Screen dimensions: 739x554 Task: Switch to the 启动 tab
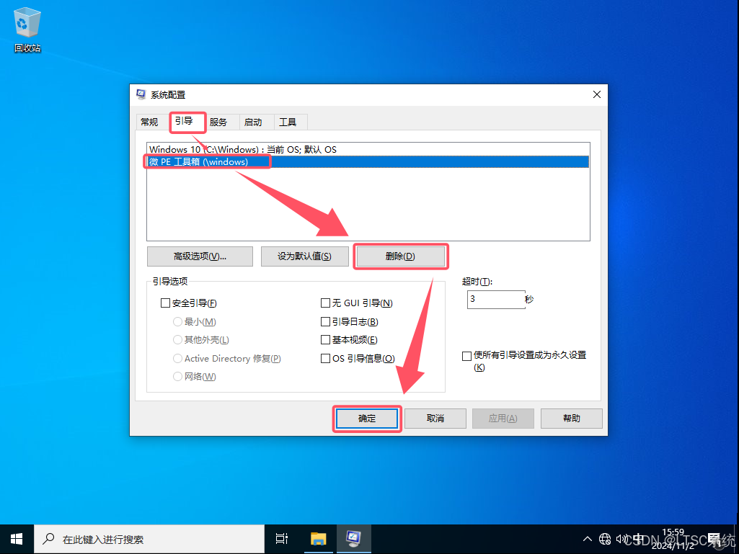point(253,122)
